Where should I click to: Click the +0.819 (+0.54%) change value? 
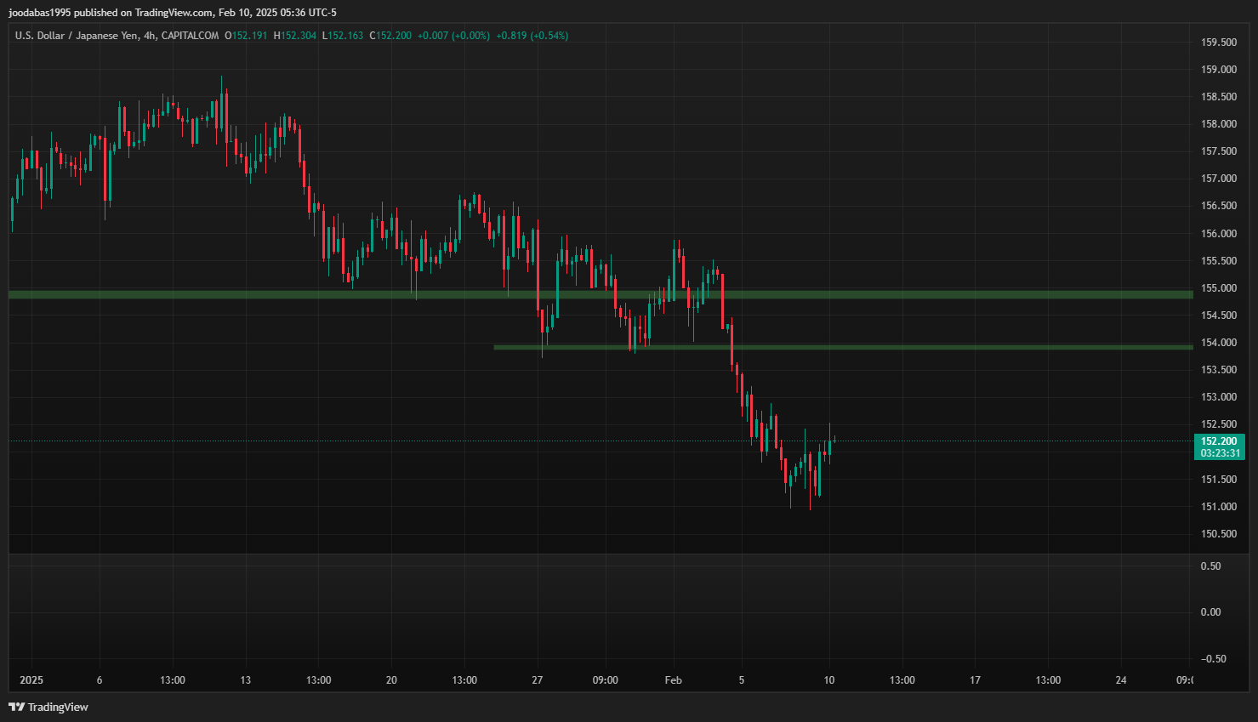pos(532,36)
